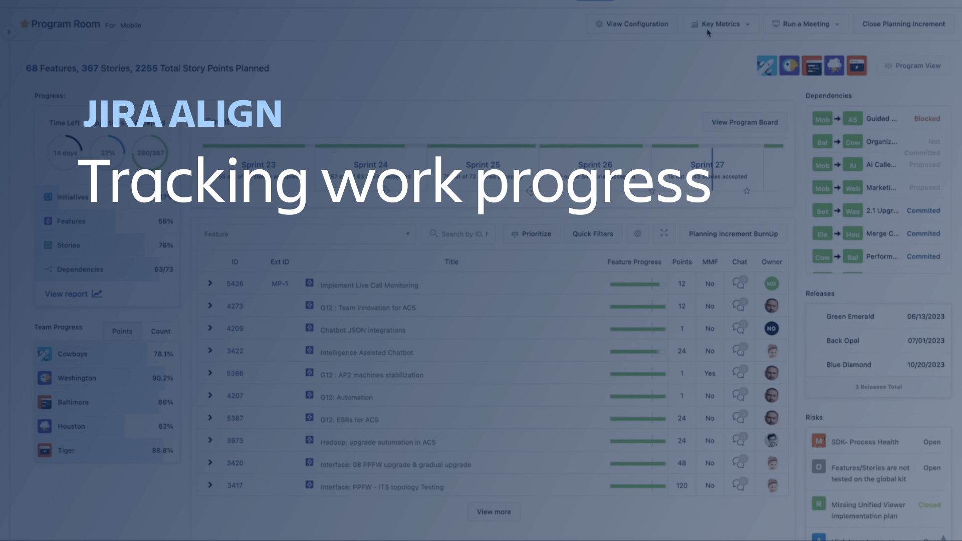Click Run a Meeting icon

tap(776, 24)
